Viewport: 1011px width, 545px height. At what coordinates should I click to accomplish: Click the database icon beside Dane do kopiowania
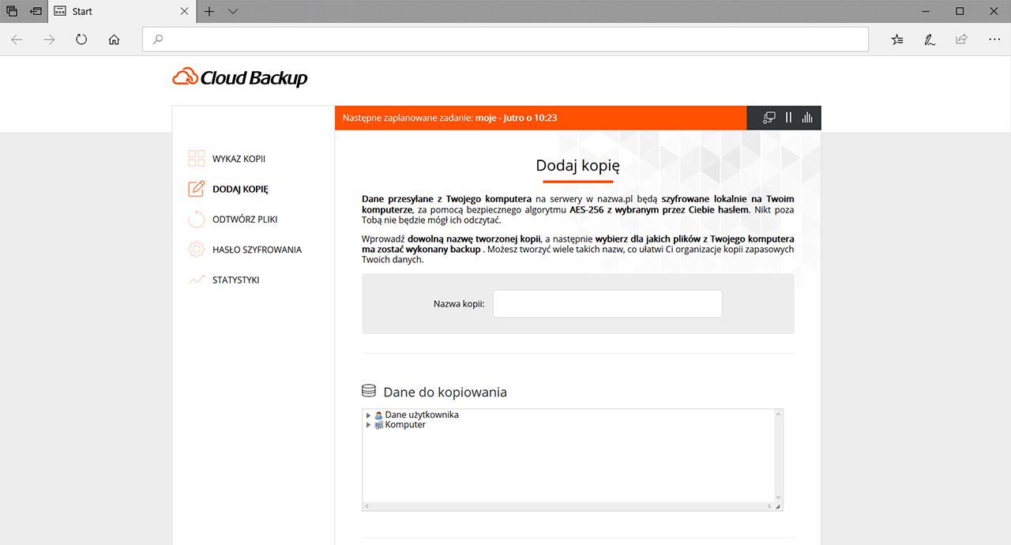pos(368,391)
